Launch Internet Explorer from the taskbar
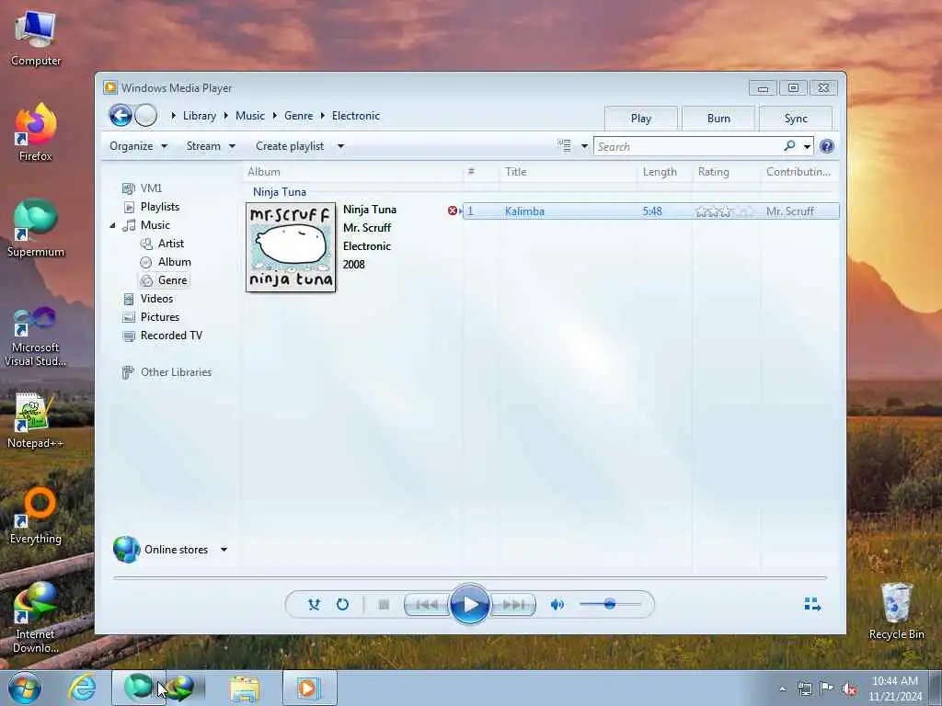Viewport: 942px width, 706px height. 82,688
